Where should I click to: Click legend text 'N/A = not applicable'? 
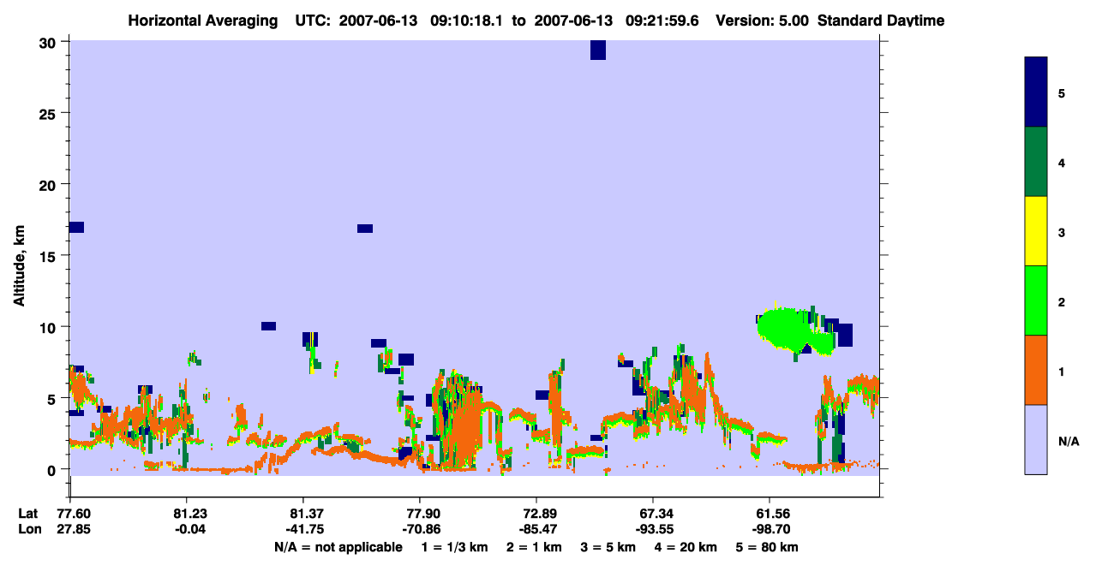(338, 547)
